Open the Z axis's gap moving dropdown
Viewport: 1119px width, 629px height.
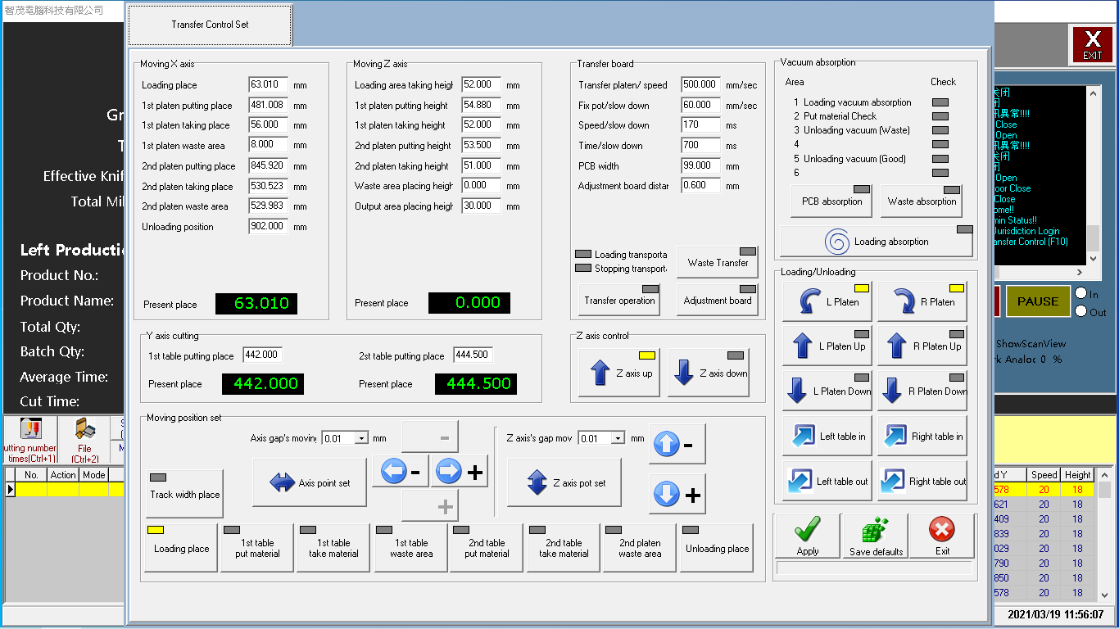coord(618,439)
